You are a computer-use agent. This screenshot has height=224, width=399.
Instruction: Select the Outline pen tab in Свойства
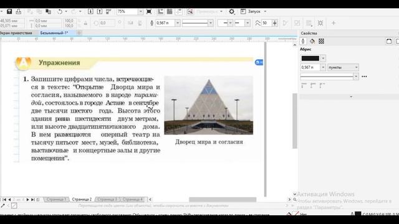click(303, 41)
